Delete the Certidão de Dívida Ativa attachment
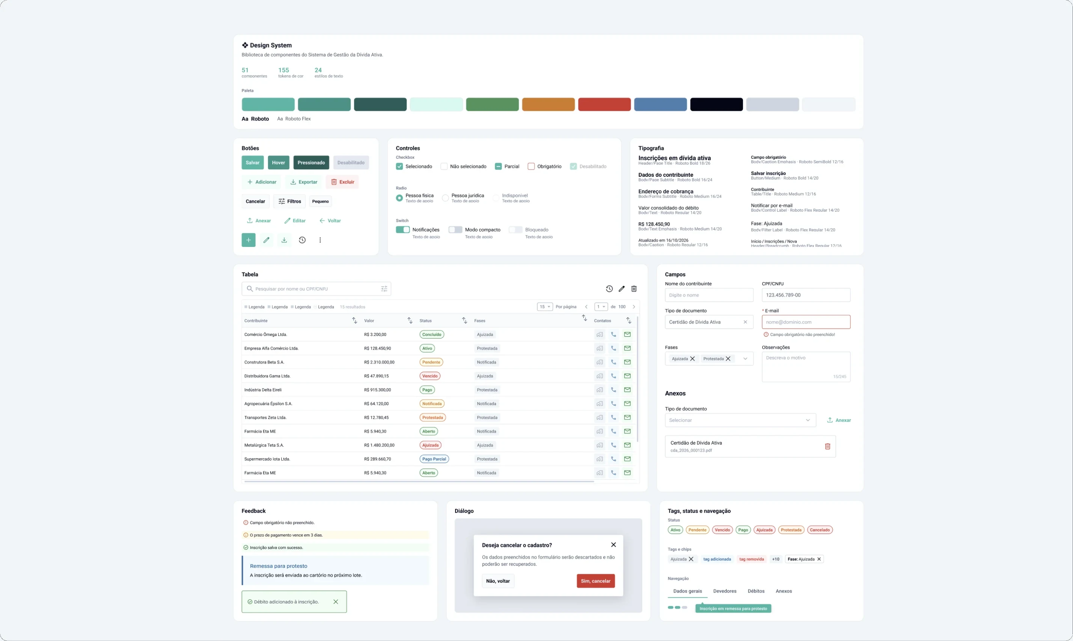Screen dimensions: 1073x641 click(x=827, y=447)
